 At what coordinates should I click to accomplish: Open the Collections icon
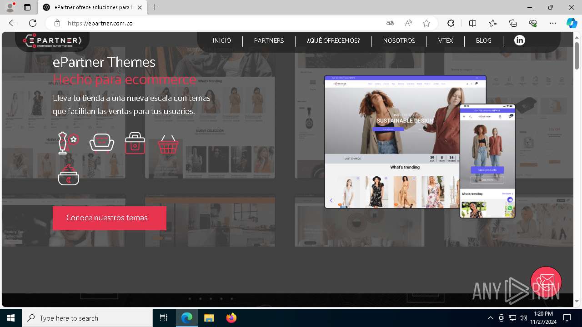point(513,23)
